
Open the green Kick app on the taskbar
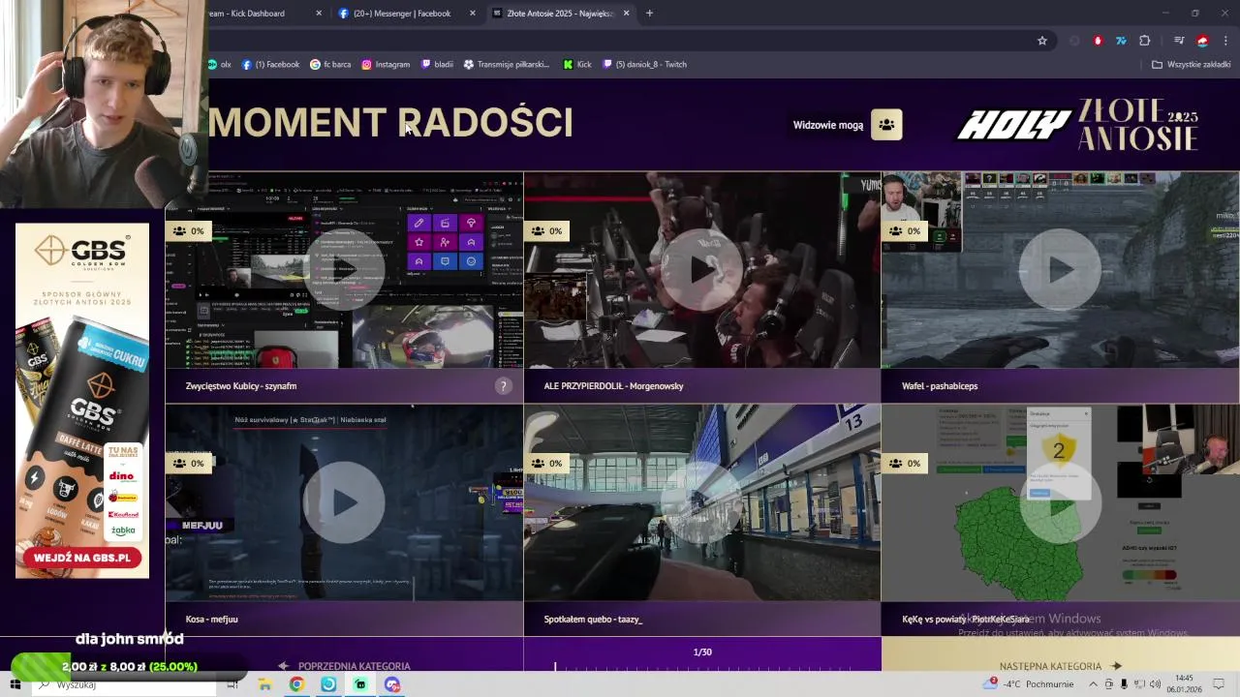coord(360,684)
